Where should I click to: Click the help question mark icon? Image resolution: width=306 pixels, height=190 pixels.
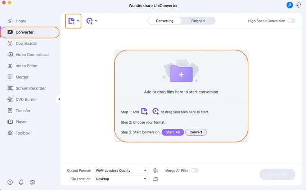tap(10, 182)
